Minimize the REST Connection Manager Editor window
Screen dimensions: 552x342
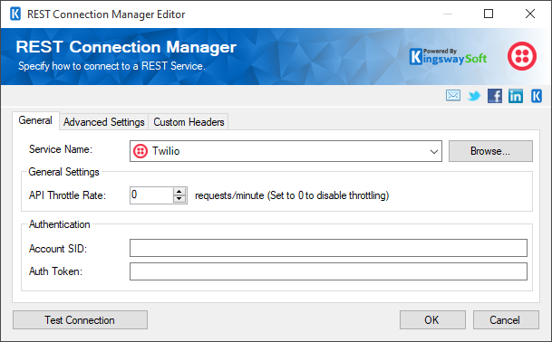point(448,14)
